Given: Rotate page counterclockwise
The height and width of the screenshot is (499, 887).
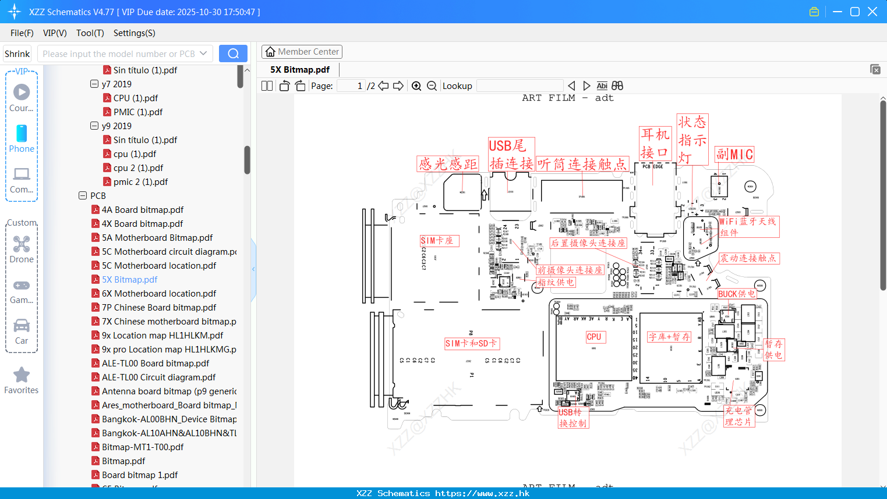Looking at the screenshot, I should click(x=284, y=85).
